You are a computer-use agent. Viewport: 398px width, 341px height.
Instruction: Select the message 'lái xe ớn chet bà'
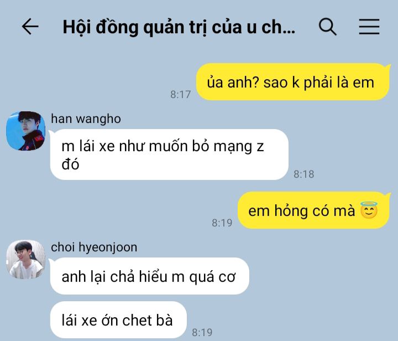[x=118, y=320]
